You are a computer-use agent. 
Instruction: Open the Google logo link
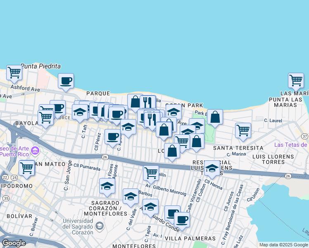[14, 243]
